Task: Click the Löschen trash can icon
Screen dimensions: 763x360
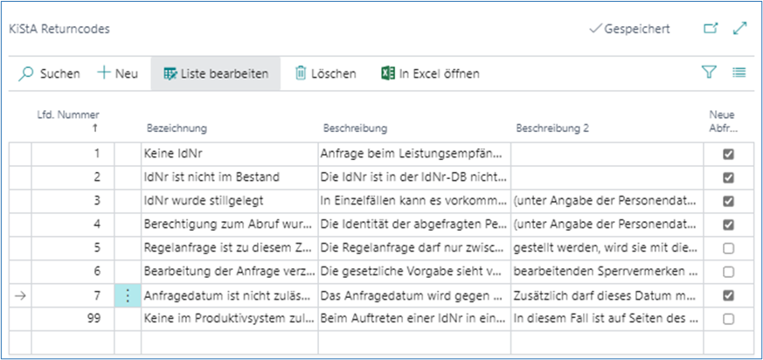Action: [x=301, y=74]
